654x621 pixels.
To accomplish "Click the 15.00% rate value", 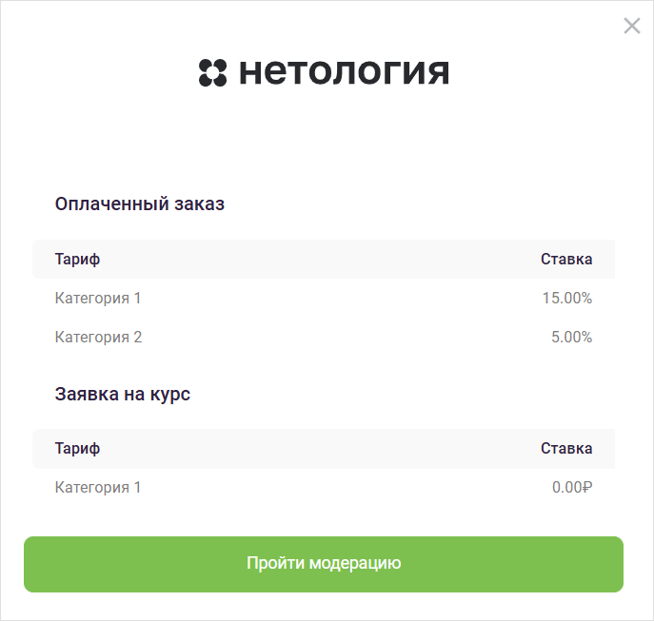I will (x=567, y=299).
